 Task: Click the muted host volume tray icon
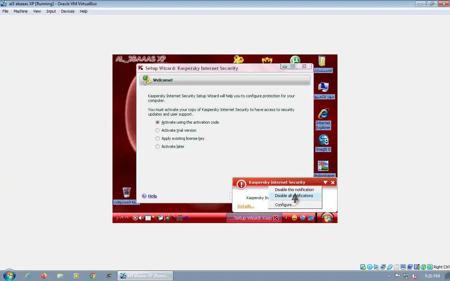pyautogui.click(x=414, y=276)
